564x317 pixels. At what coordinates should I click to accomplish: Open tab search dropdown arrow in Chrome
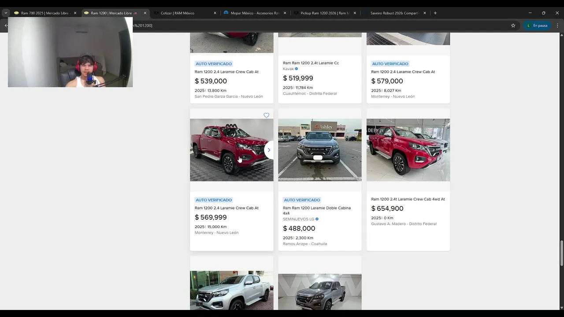pos(6,13)
